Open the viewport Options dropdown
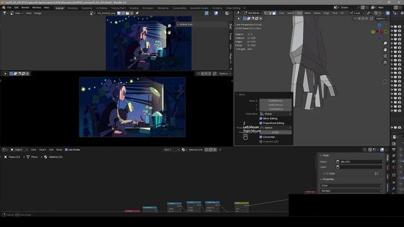The width and height of the screenshot is (404, 227). pyautogui.click(x=381, y=18)
